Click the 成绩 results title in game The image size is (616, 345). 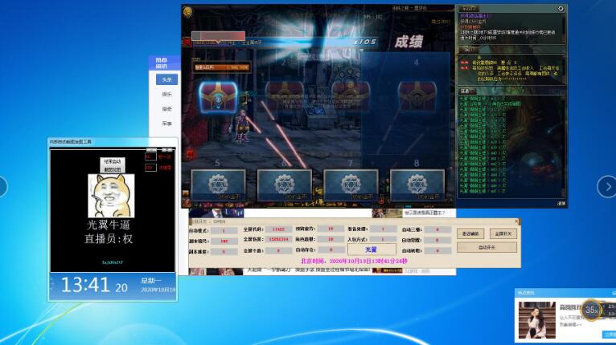409,42
